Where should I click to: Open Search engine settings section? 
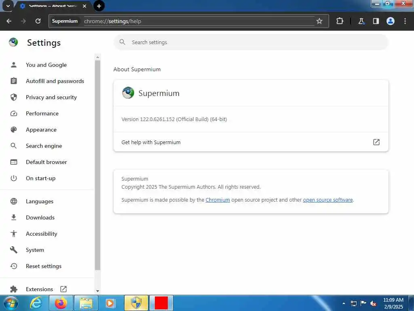(44, 146)
